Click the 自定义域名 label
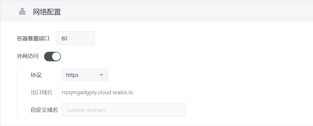 [44, 110]
